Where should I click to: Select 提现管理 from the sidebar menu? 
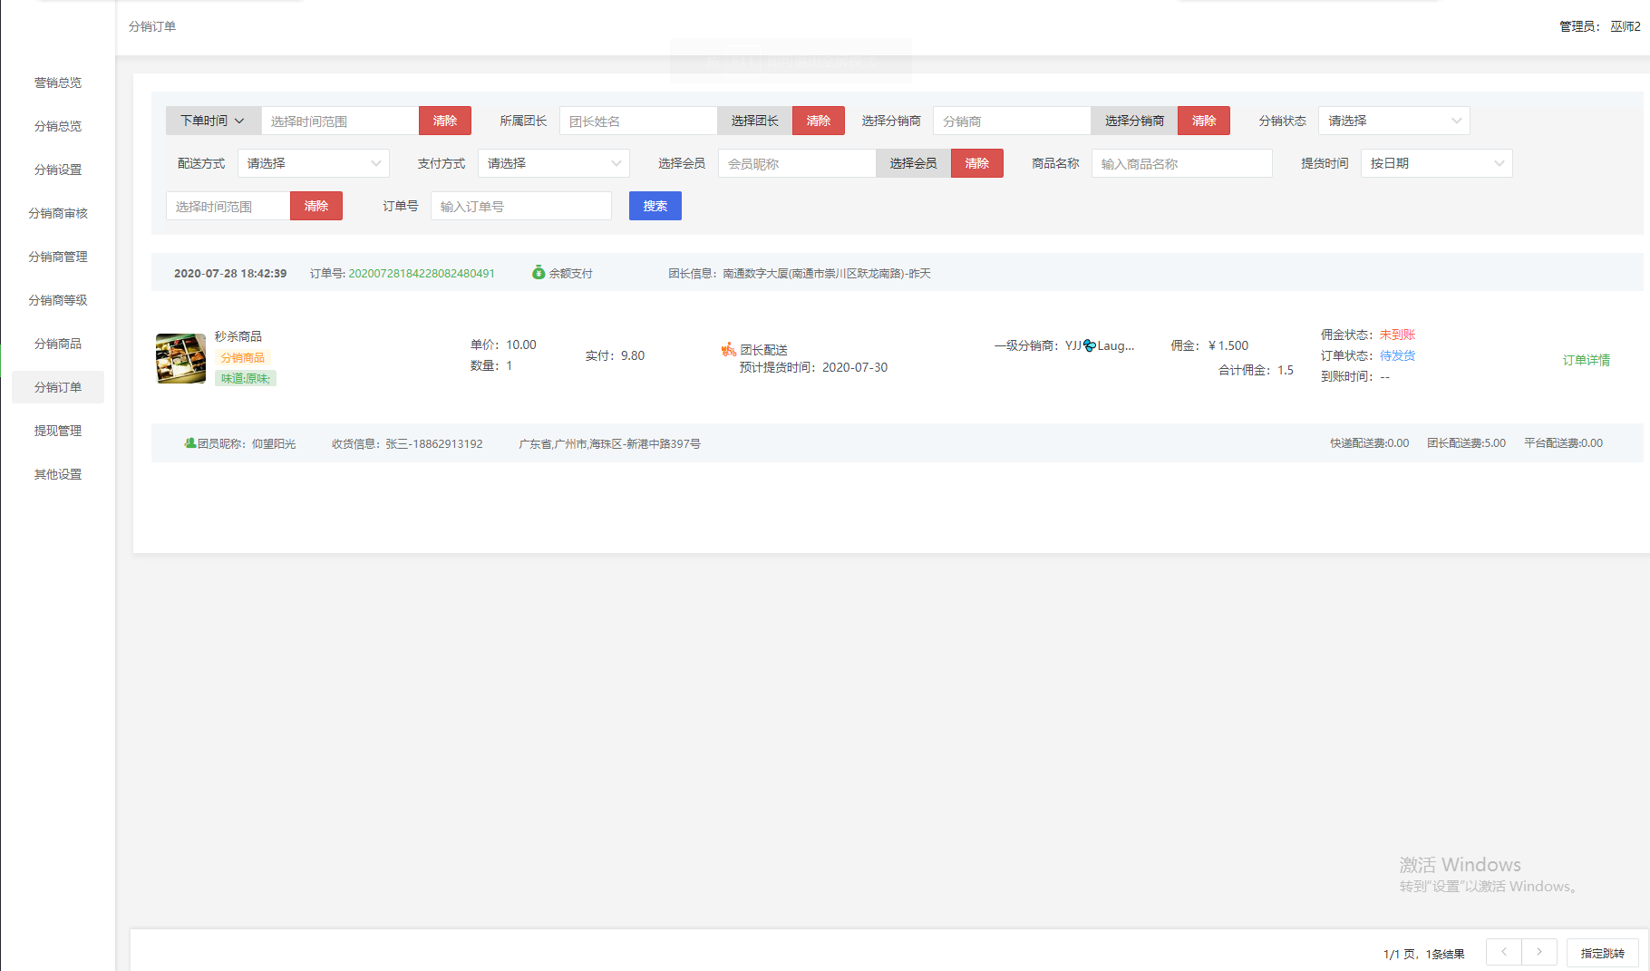(58, 431)
